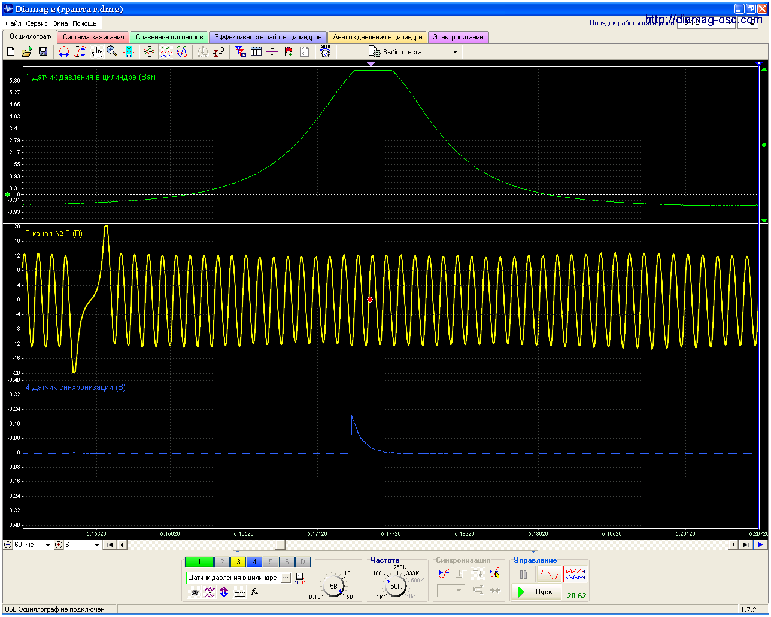Open the 'Выбор теста' dropdown
The width and height of the screenshot is (771, 617).
click(x=414, y=52)
